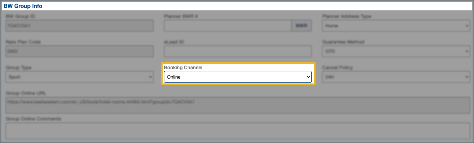
Task: Open the Cancel Policy dropdown
Action: coord(395,77)
